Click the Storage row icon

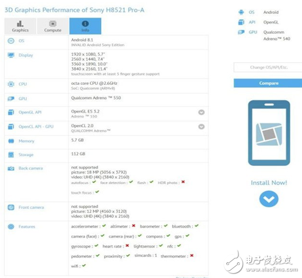pos(11,155)
